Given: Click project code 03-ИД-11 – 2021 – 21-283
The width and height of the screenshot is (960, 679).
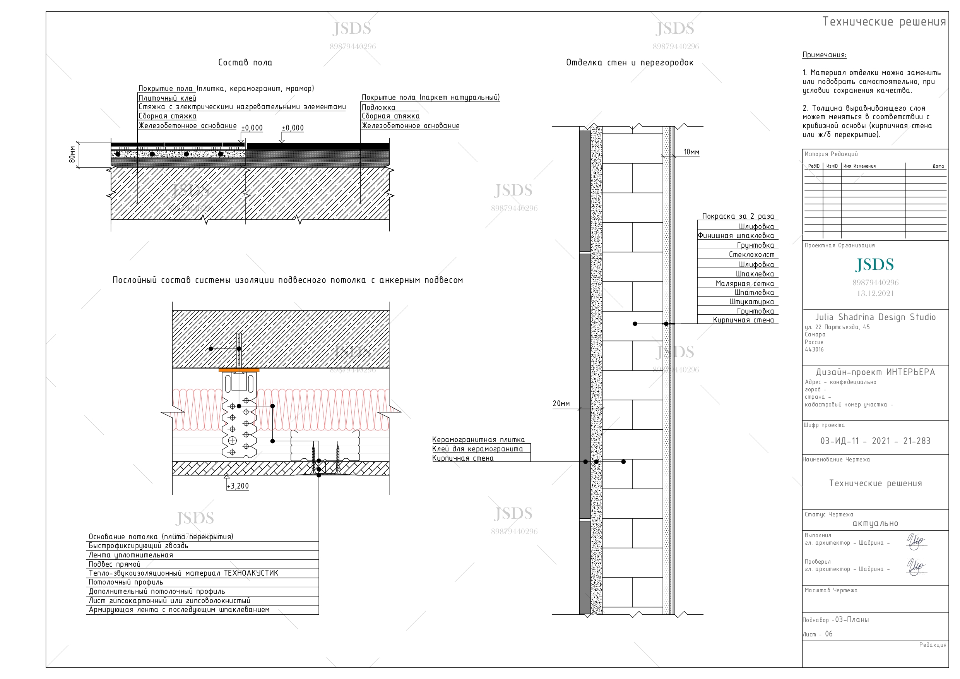Looking at the screenshot, I should click(875, 441).
